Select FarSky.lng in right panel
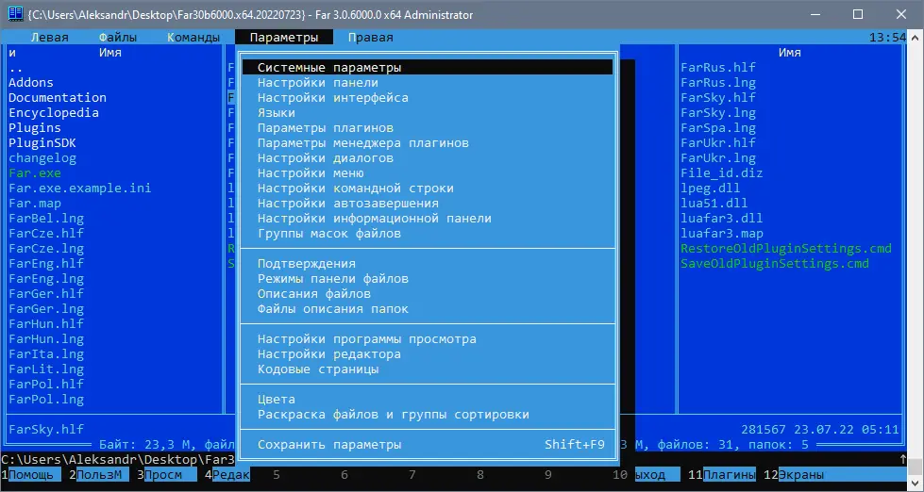The width and height of the screenshot is (924, 492). (x=718, y=113)
